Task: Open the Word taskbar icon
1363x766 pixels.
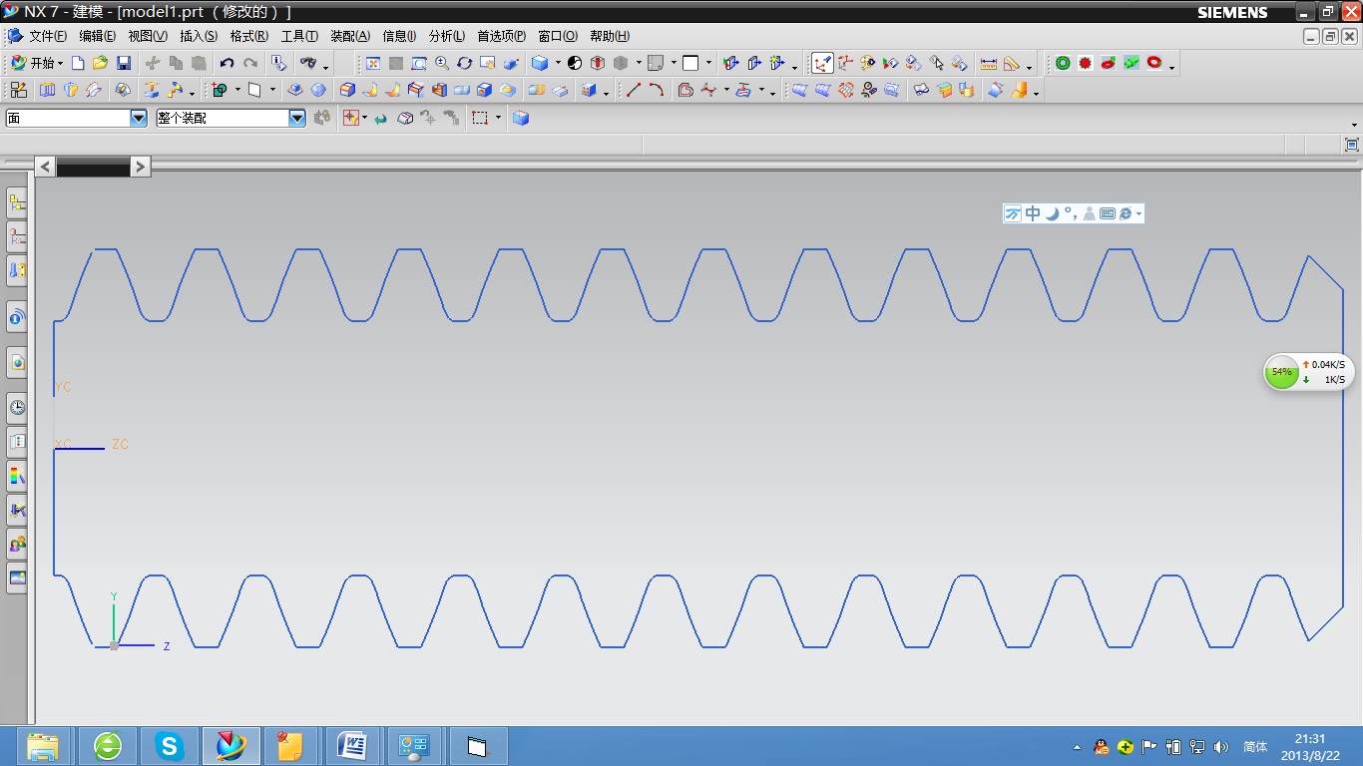Action: click(353, 746)
